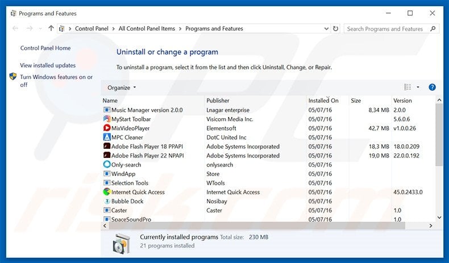Open View installed updates link
Image resolution: width=449 pixels, height=263 pixels.
48,65
